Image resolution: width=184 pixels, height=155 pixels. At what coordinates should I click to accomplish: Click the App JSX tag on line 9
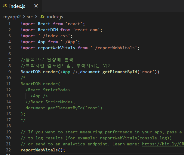coord(66,72)
